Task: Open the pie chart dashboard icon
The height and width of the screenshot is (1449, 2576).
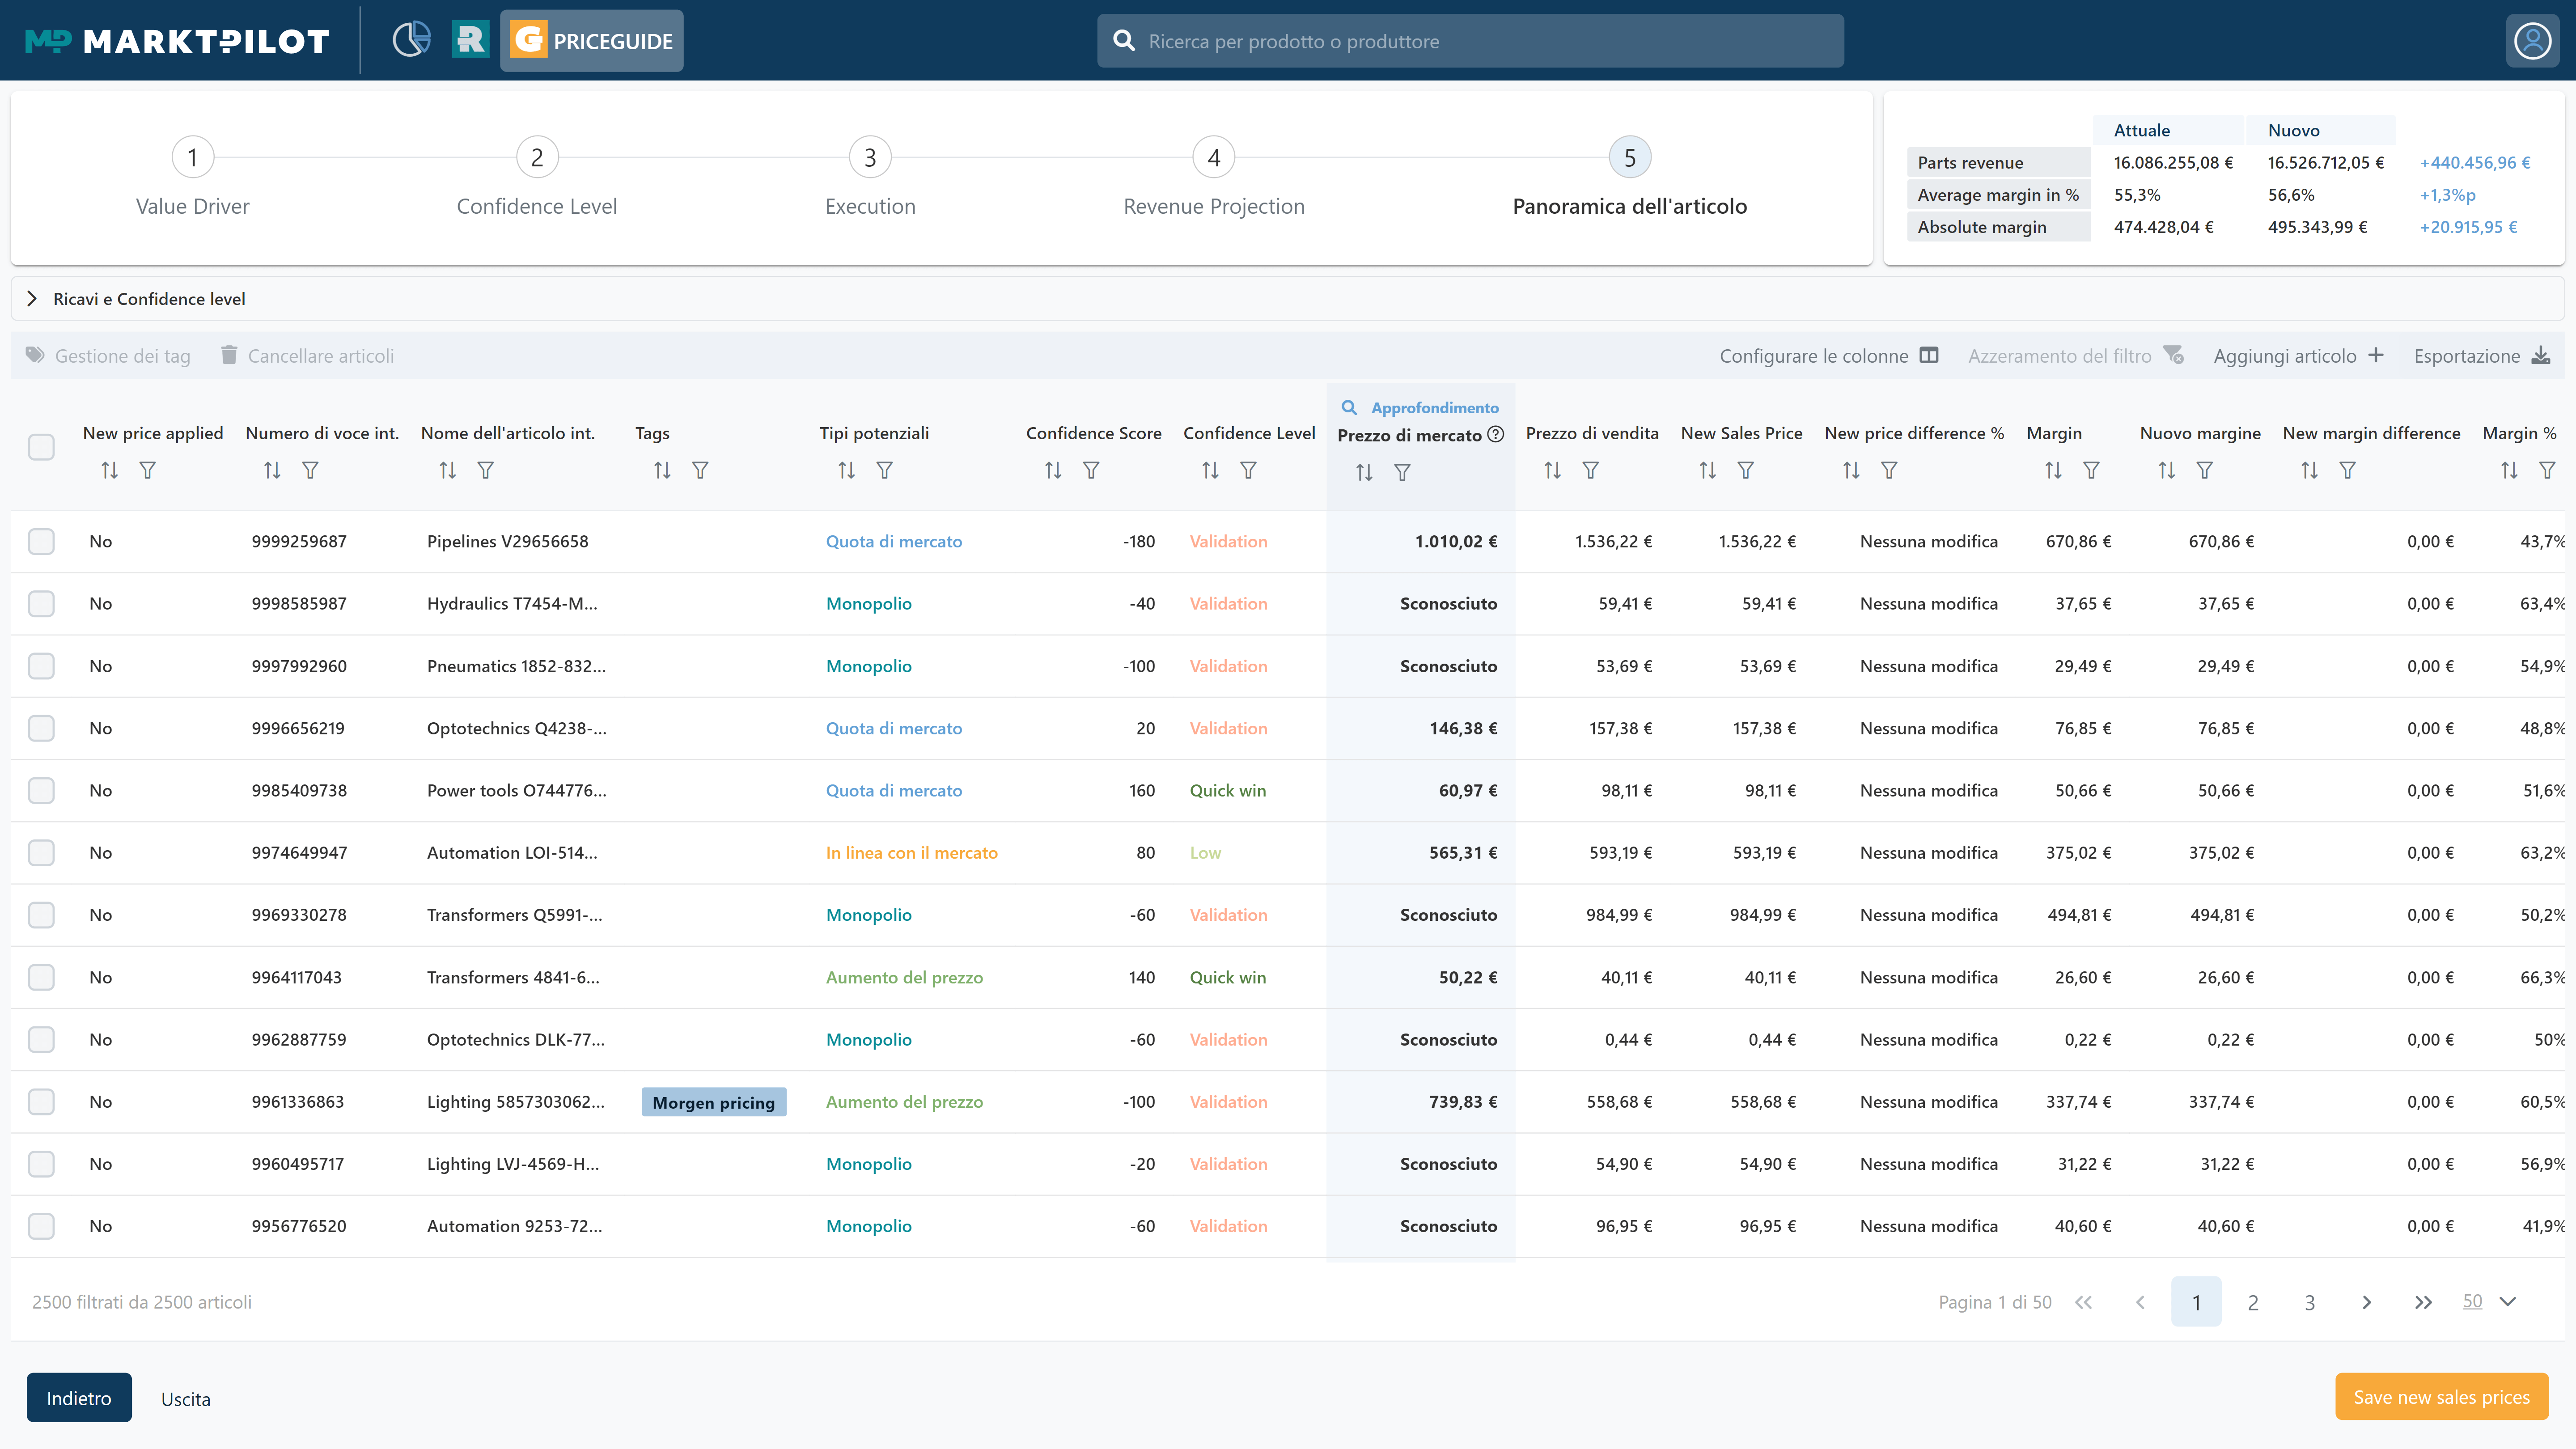Action: click(x=411, y=40)
